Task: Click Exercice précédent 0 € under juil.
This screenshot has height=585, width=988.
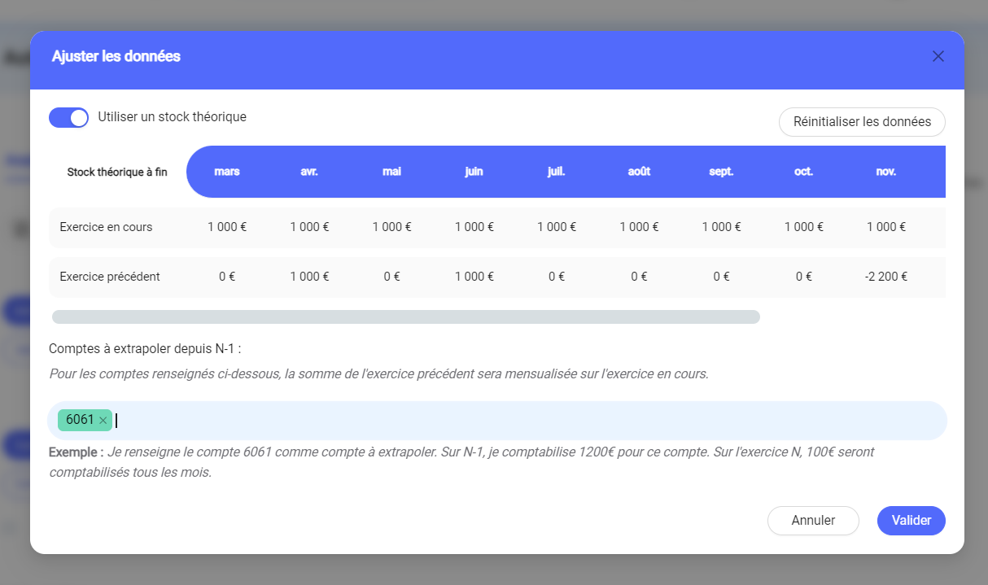Action: [557, 277]
